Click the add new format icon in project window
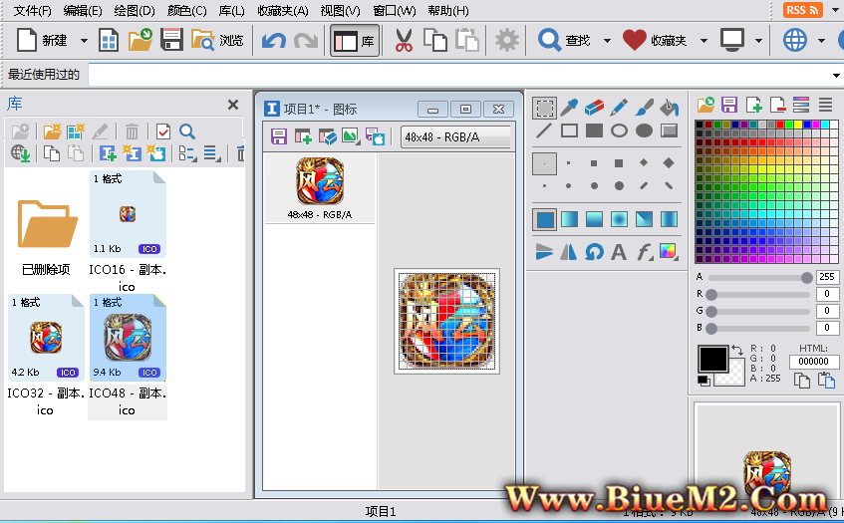Image resolution: width=844 pixels, height=523 pixels. point(303,136)
